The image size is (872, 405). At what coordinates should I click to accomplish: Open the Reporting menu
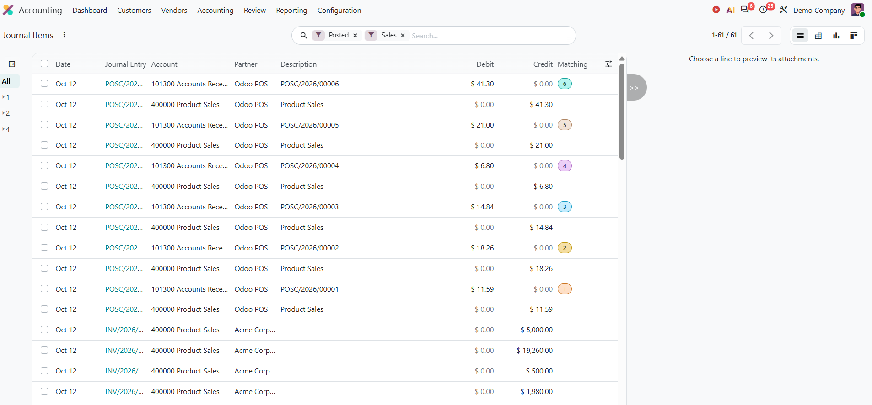(x=291, y=10)
